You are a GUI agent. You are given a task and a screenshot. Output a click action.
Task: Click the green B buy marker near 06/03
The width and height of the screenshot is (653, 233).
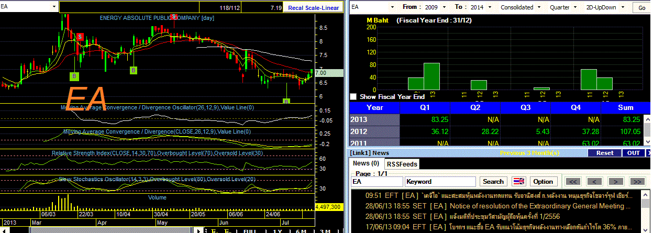74,76
